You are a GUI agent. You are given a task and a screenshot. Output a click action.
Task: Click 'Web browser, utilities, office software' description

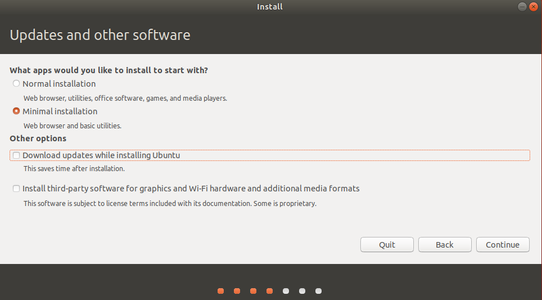point(125,98)
